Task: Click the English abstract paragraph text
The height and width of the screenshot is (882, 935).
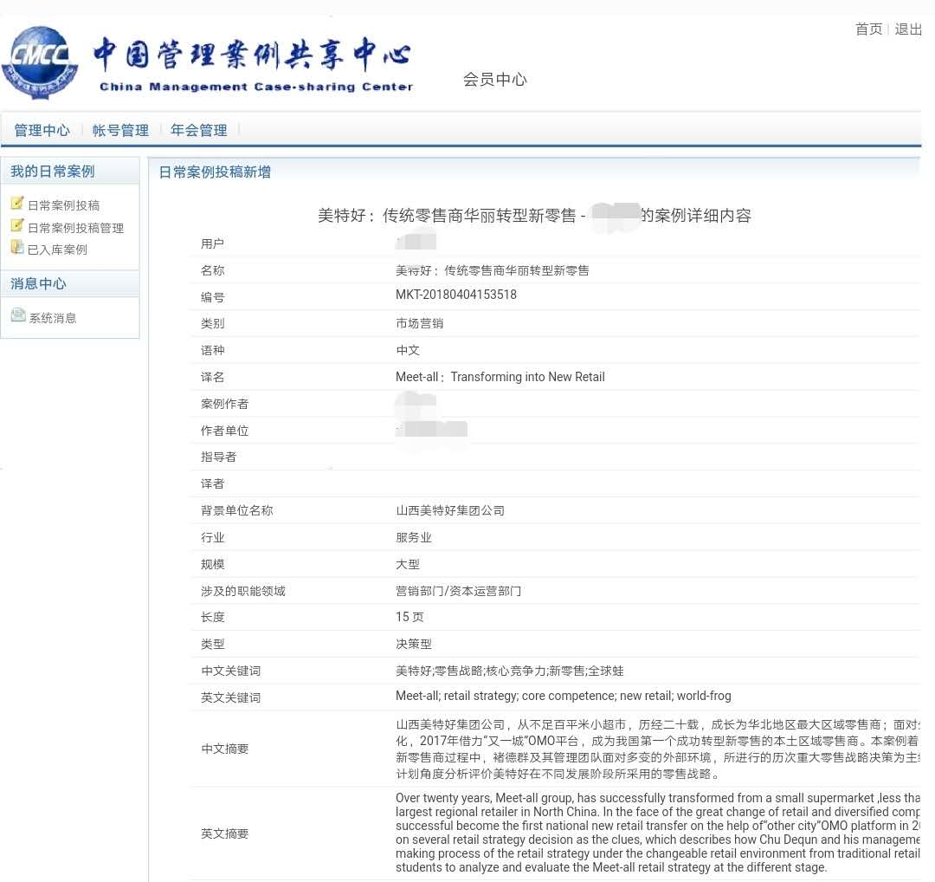Action: pos(658,833)
